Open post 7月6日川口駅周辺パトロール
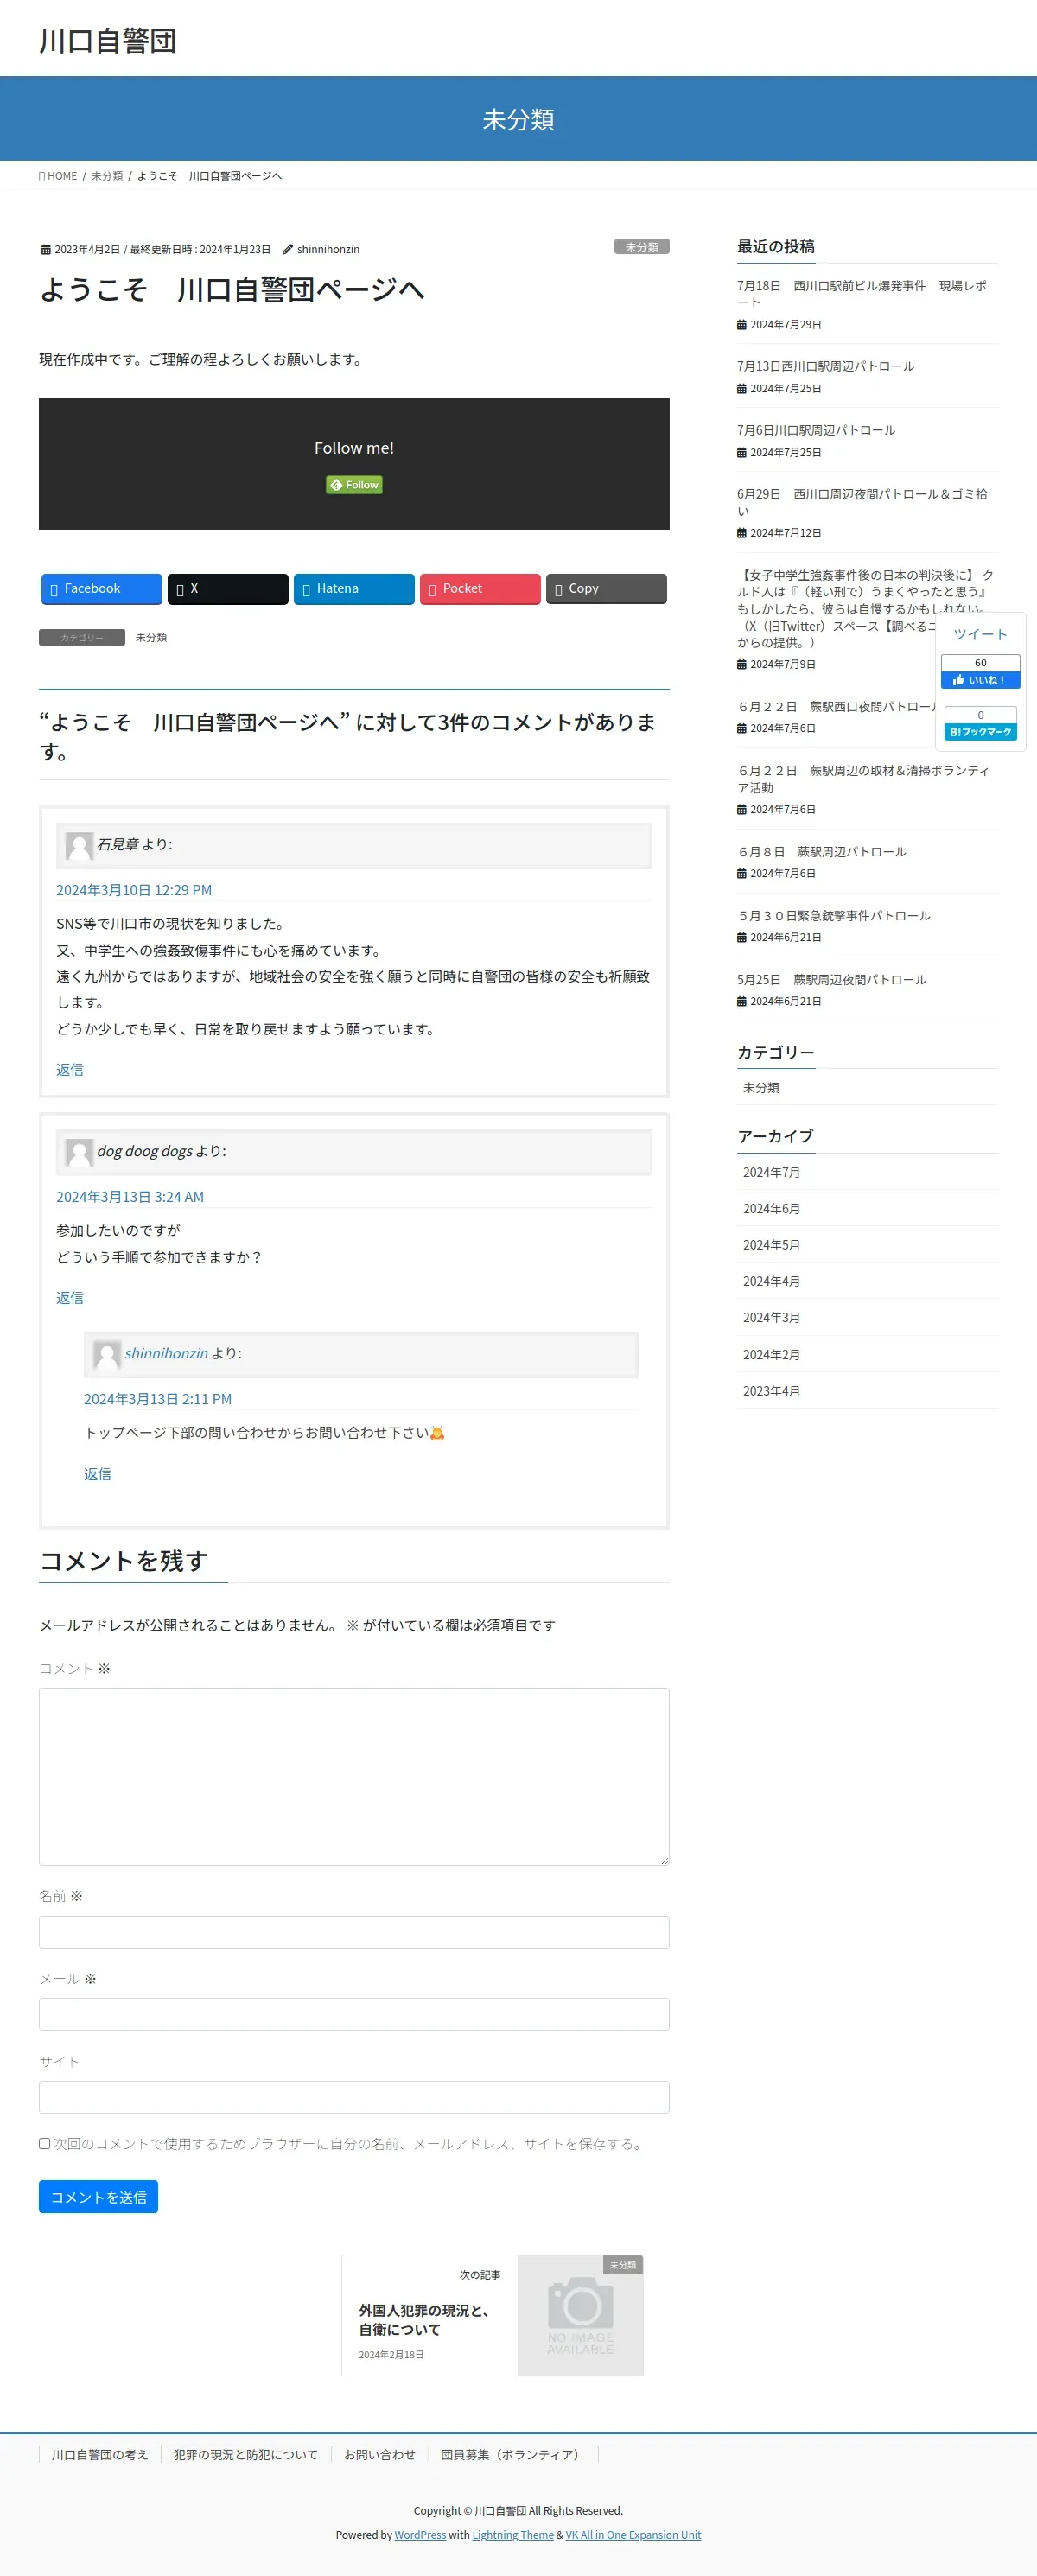This screenshot has height=2576, width=1037. pyautogui.click(x=816, y=430)
